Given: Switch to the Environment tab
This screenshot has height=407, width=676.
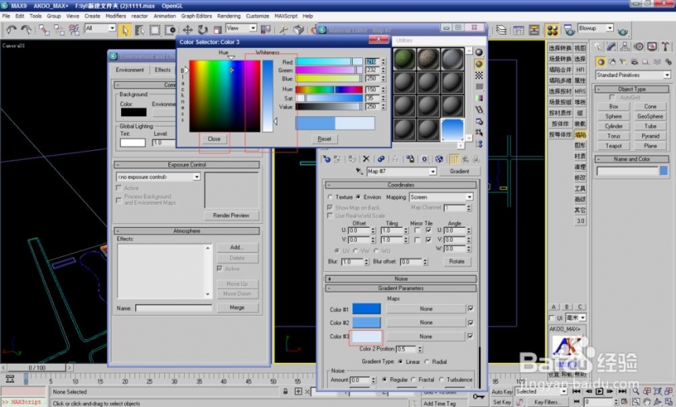Looking at the screenshot, I should [130, 70].
